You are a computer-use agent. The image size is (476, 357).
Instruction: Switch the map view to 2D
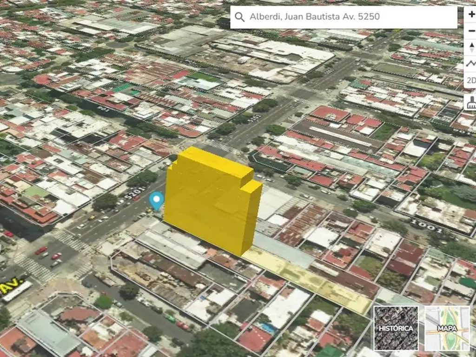[x=471, y=80]
